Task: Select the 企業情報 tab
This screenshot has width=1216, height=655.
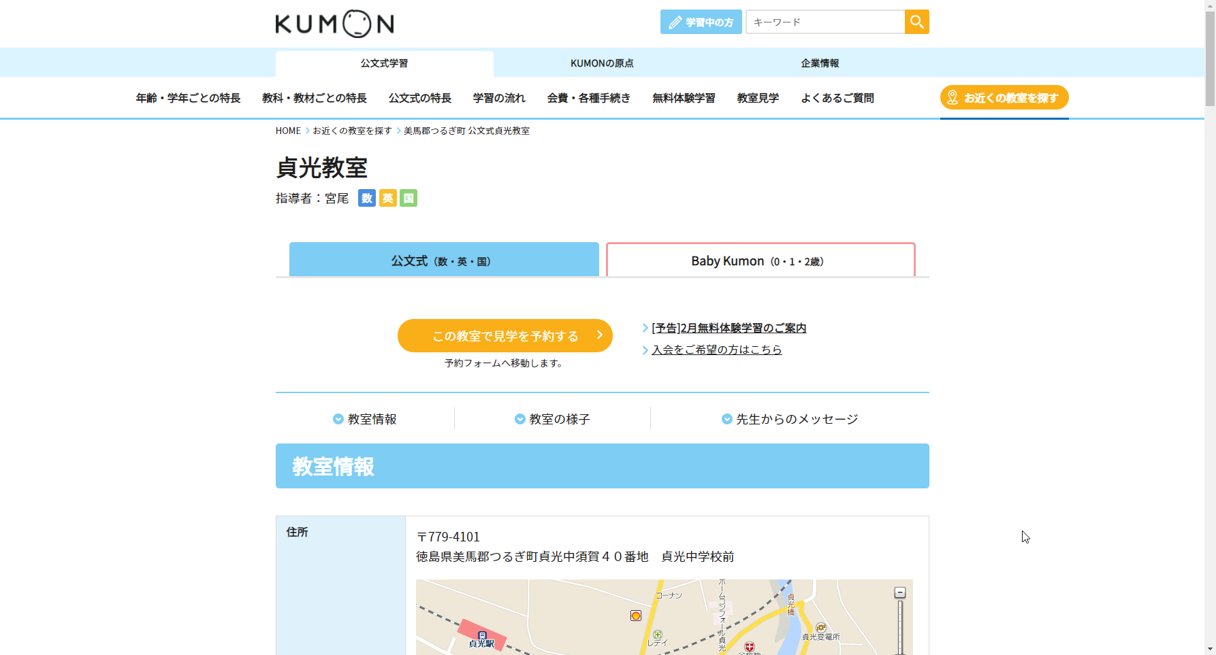Action: point(820,63)
